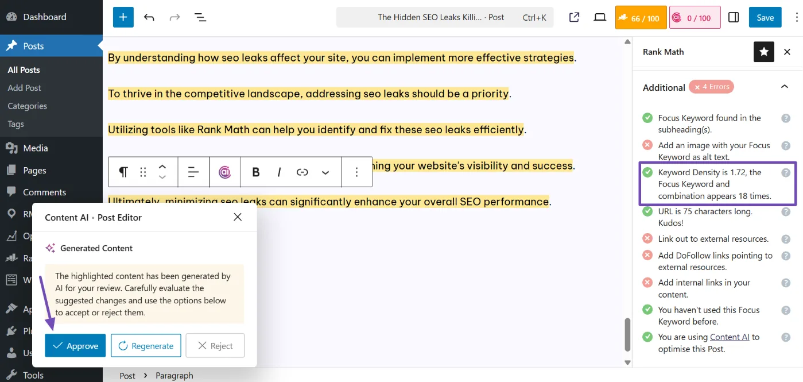Toggle the settings sidebar panel
This screenshot has height=382, width=803.
[733, 17]
